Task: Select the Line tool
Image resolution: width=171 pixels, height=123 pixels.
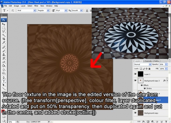Action: click(4, 89)
